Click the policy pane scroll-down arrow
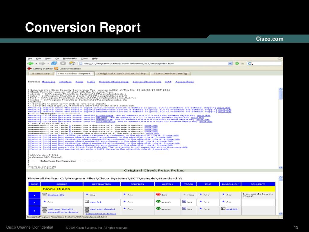The width and height of the screenshot is (309, 232). [x=280, y=214]
